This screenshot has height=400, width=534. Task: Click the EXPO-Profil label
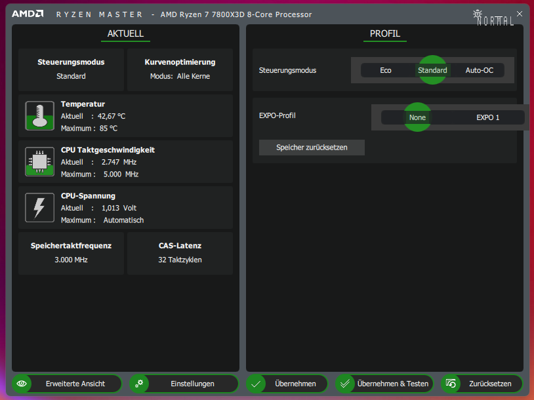pos(277,115)
